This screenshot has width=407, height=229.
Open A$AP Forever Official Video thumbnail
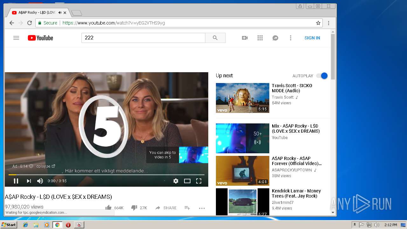point(243,171)
